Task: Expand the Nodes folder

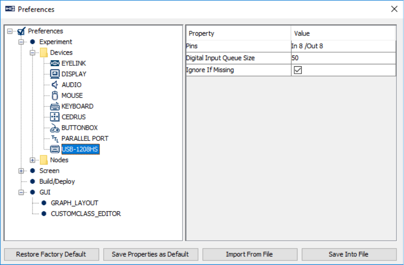Action: click(x=32, y=160)
